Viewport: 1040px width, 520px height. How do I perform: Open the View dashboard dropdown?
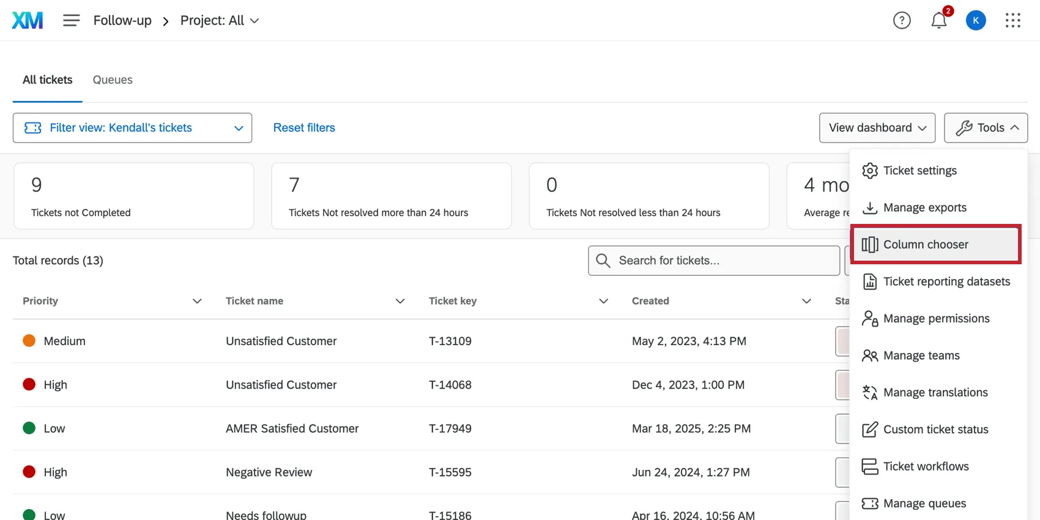click(x=877, y=128)
